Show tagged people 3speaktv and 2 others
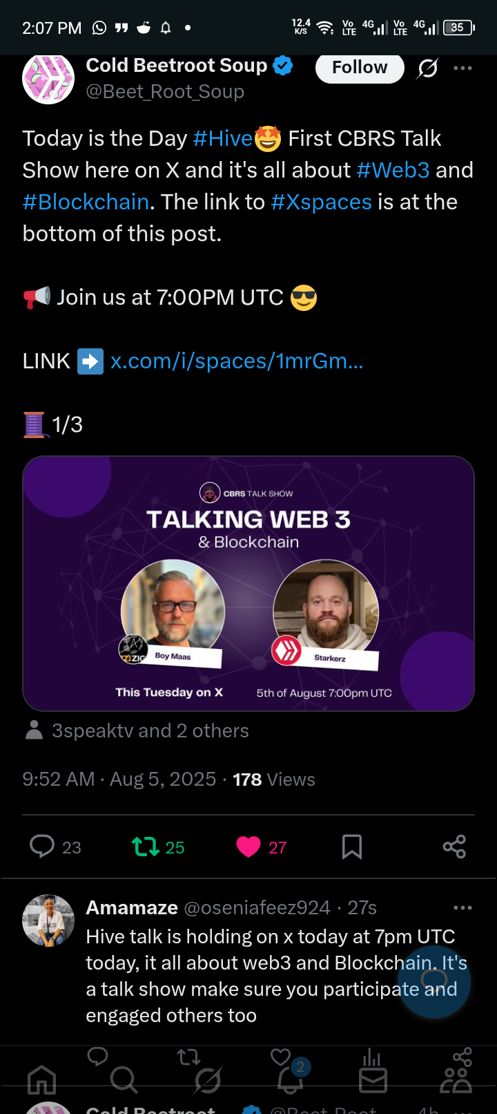Viewport: 497px width, 1114px height. coord(137,730)
